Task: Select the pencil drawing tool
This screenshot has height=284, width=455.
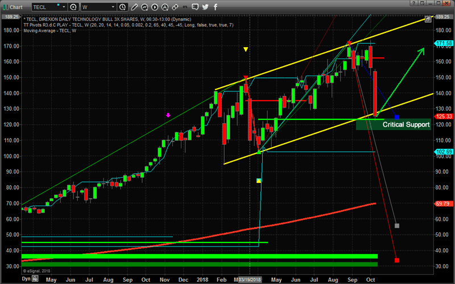Action: [134, 7]
